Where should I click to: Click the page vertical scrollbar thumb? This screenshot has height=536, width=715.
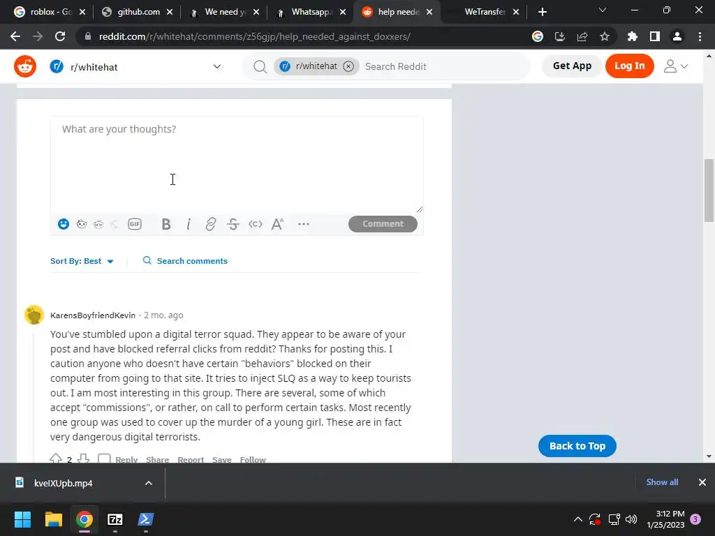709,190
